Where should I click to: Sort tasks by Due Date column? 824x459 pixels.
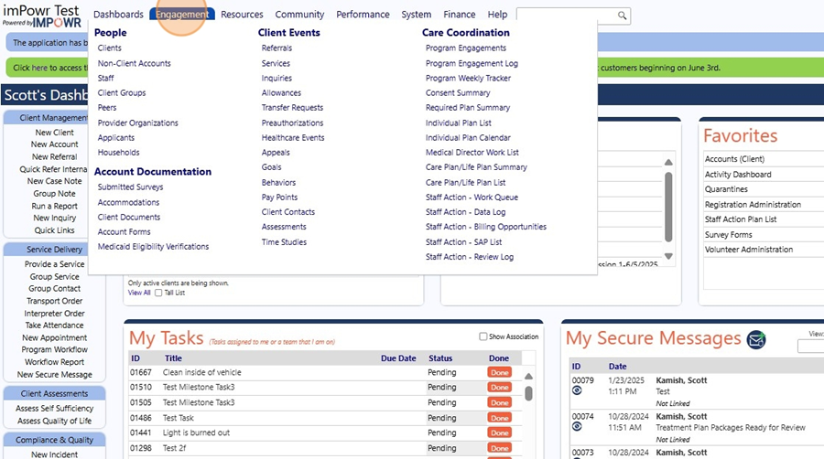click(398, 358)
